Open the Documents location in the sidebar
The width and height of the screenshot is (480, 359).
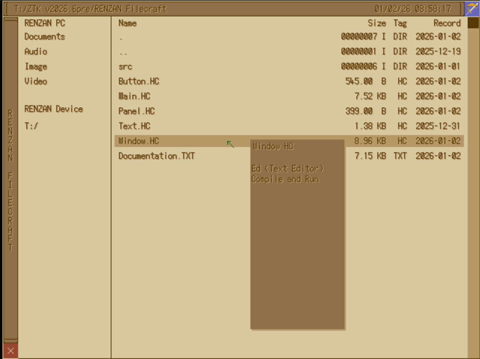45,37
